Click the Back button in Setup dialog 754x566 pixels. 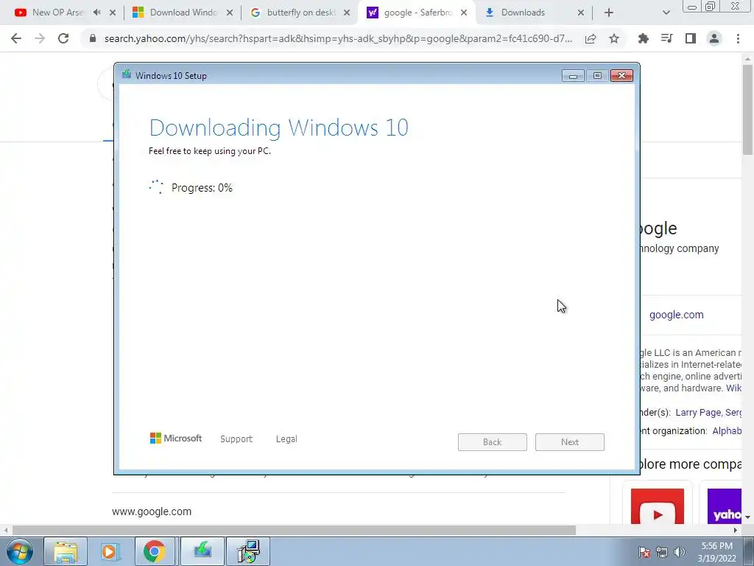[493, 442]
